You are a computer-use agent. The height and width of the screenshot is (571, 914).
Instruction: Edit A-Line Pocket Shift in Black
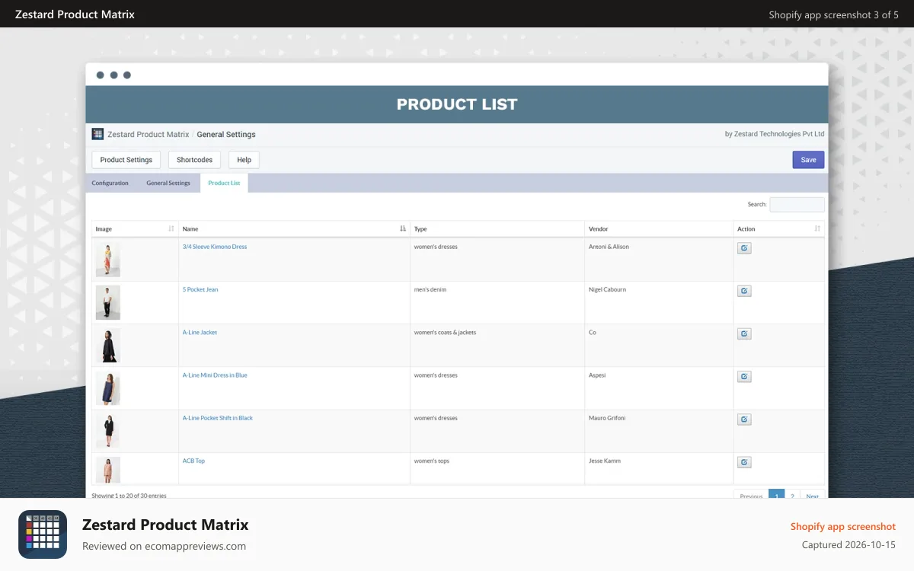744,419
